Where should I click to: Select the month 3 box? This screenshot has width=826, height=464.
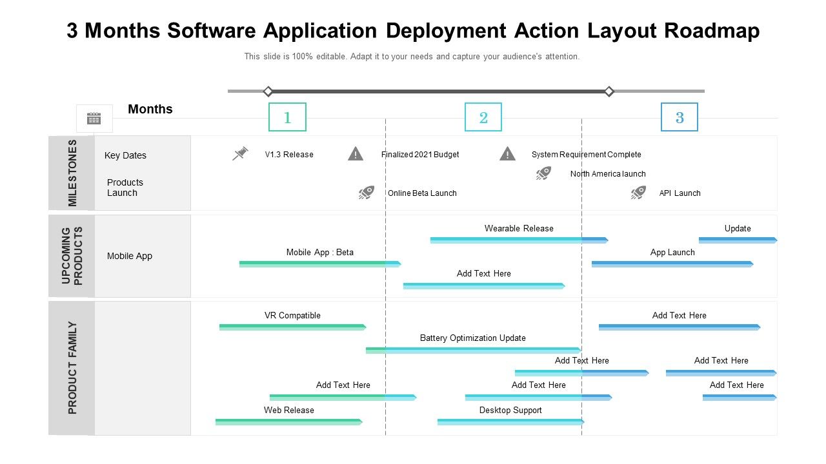click(x=680, y=117)
